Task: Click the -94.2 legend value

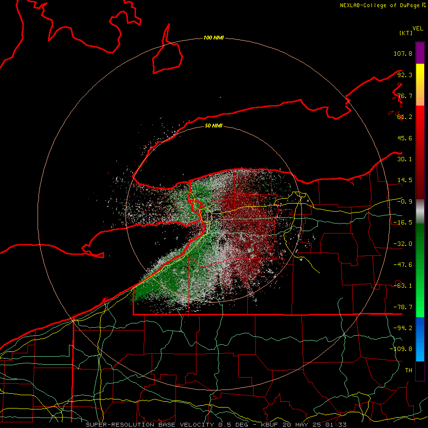Action: coord(403,328)
